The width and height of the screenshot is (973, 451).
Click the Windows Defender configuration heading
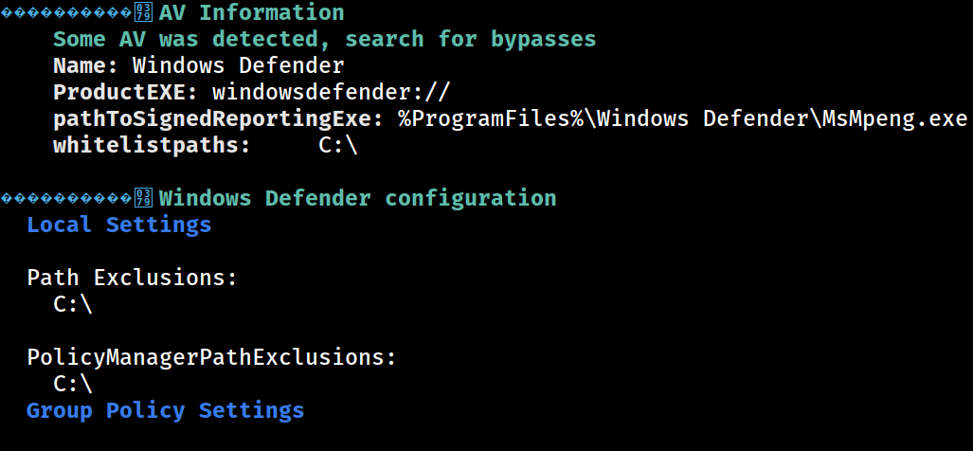click(x=358, y=199)
